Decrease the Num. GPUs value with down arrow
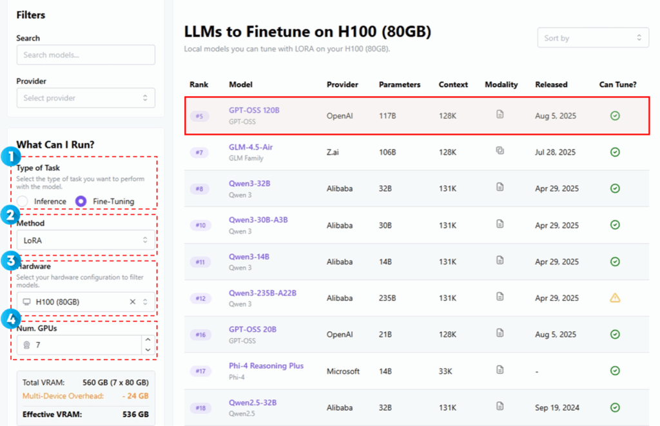Viewport: 660px width, 426px height. tap(148, 349)
